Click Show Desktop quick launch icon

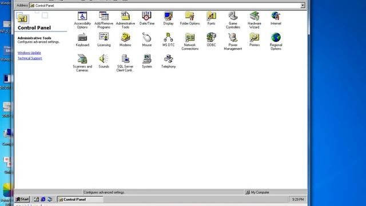(36, 199)
